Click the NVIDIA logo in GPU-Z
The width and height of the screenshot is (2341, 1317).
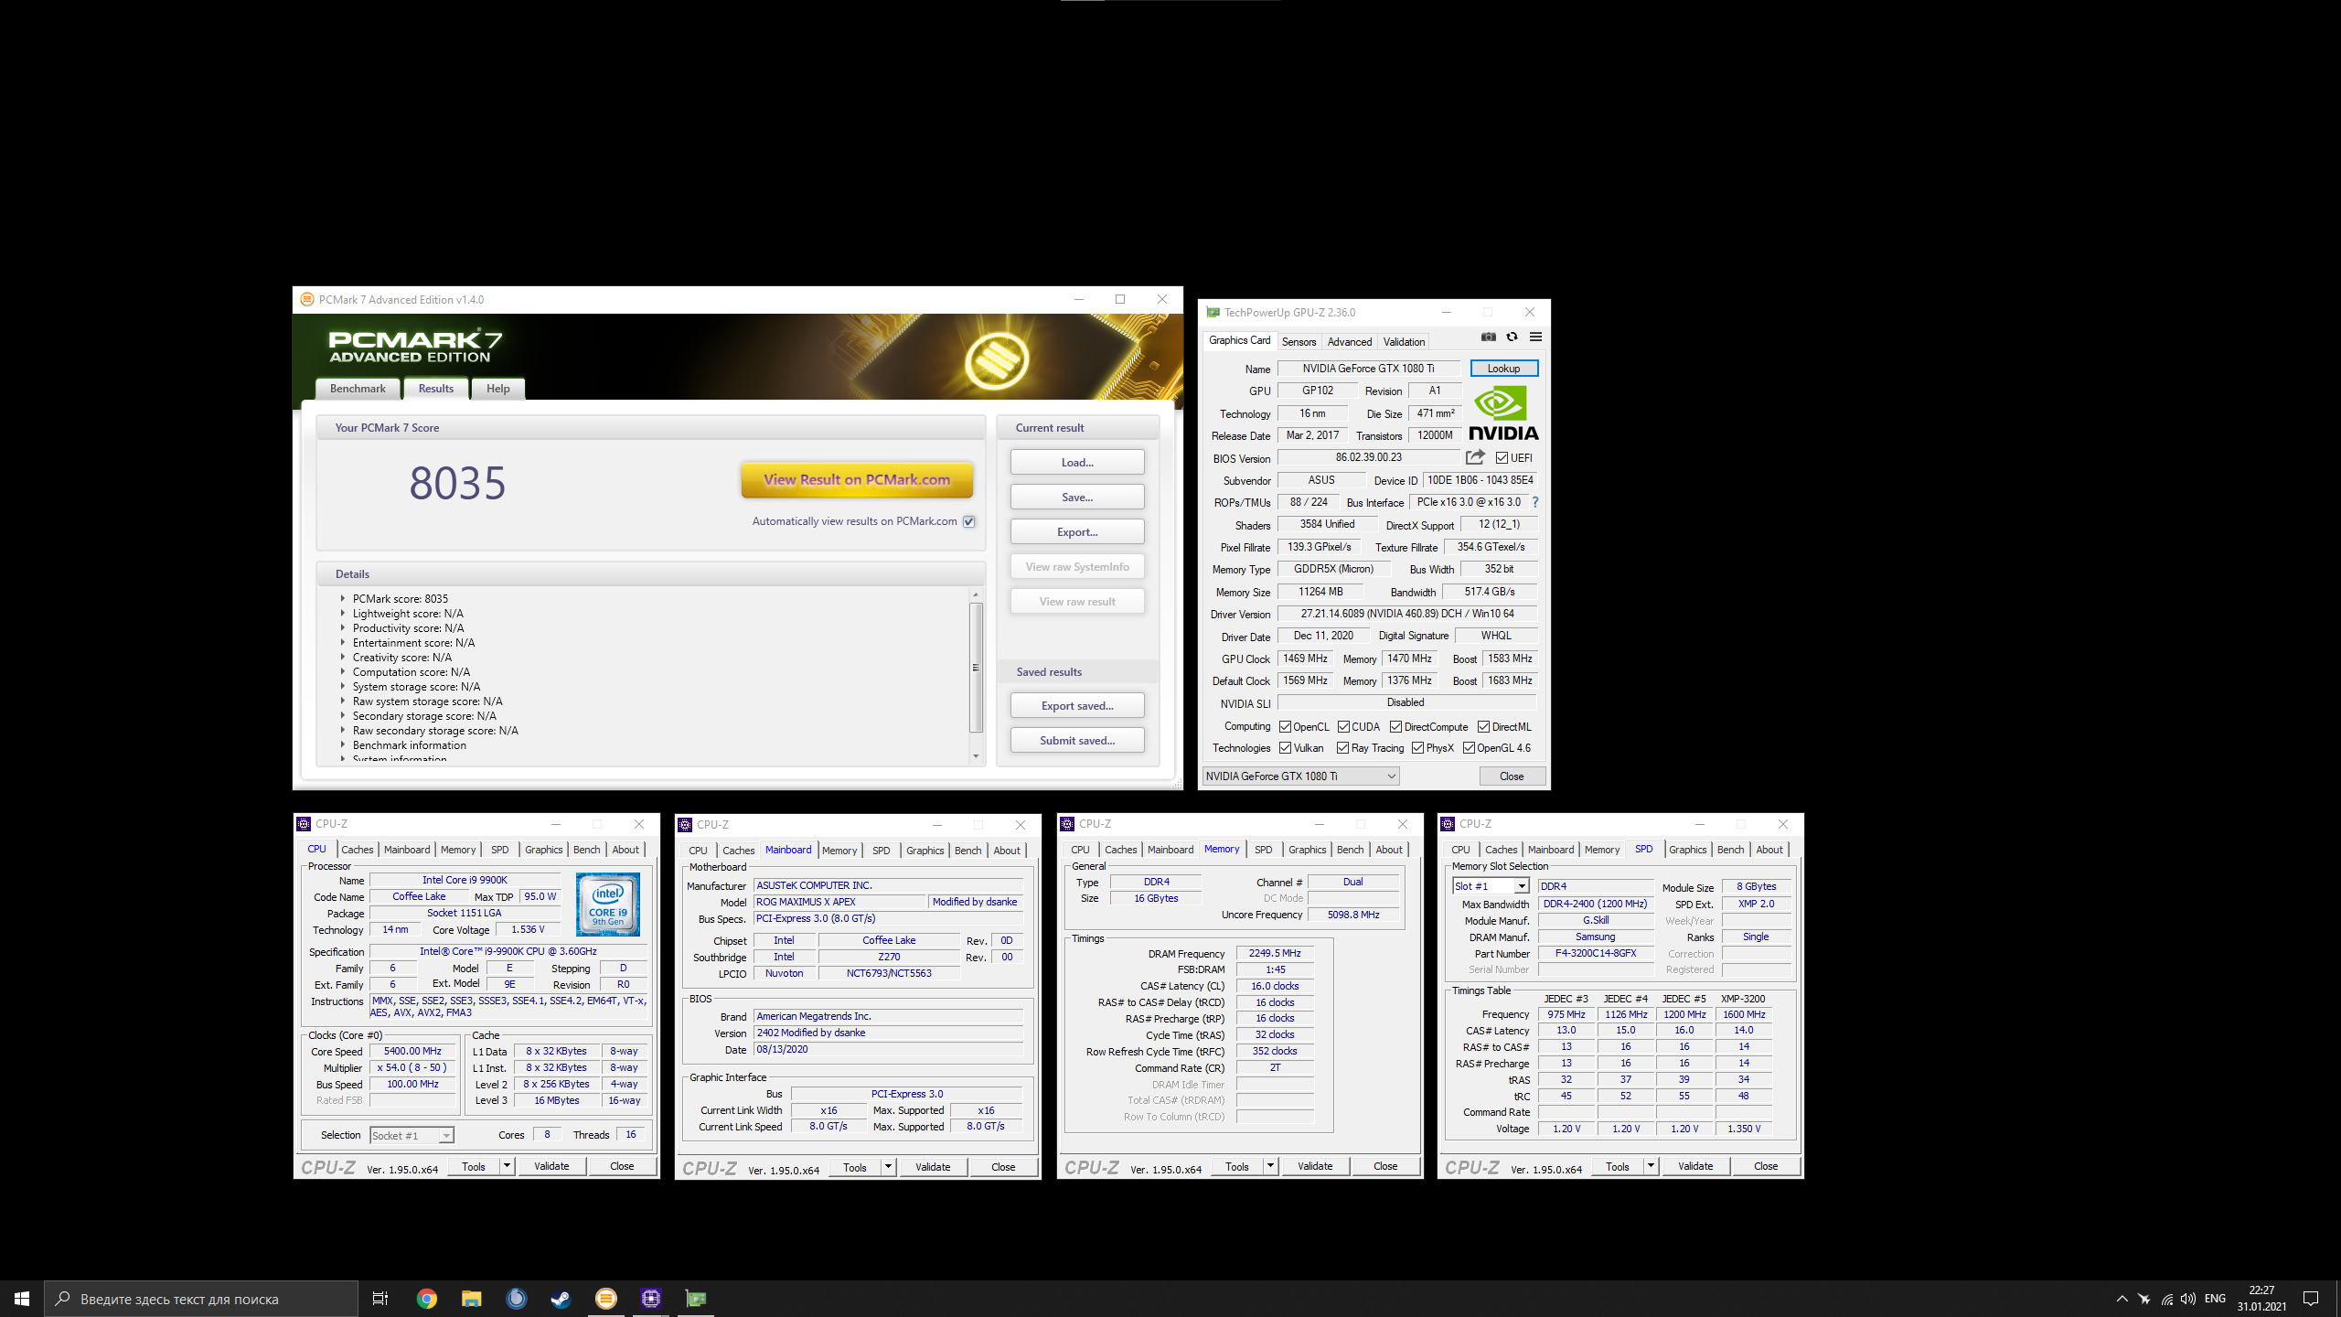point(1503,413)
